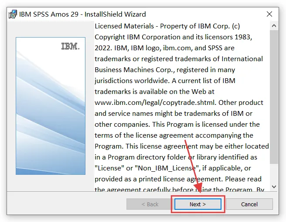Image resolution: width=286 pixels, height=222 pixels.
Task: Click the line 'trademarks is available on the Web at'
Action: click(x=154, y=92)
